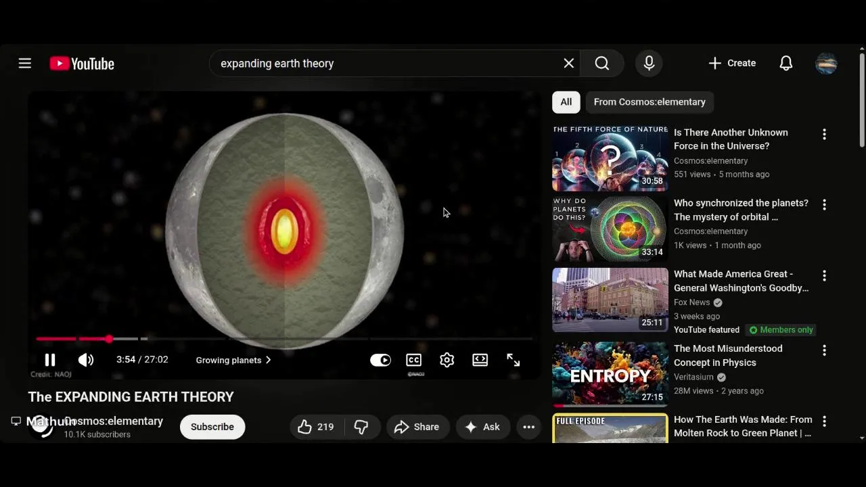Click the like count 219
The width and height of the screenshot is (866, 487).
point(325,427)
